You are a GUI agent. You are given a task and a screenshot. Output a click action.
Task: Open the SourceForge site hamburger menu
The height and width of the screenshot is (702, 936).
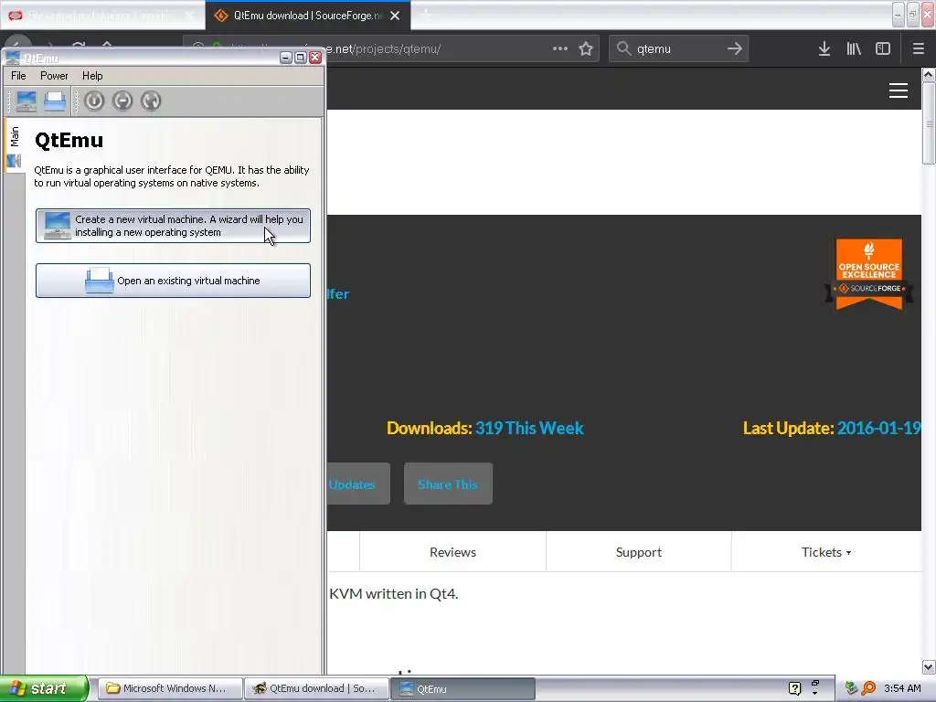tap(899, 90)
